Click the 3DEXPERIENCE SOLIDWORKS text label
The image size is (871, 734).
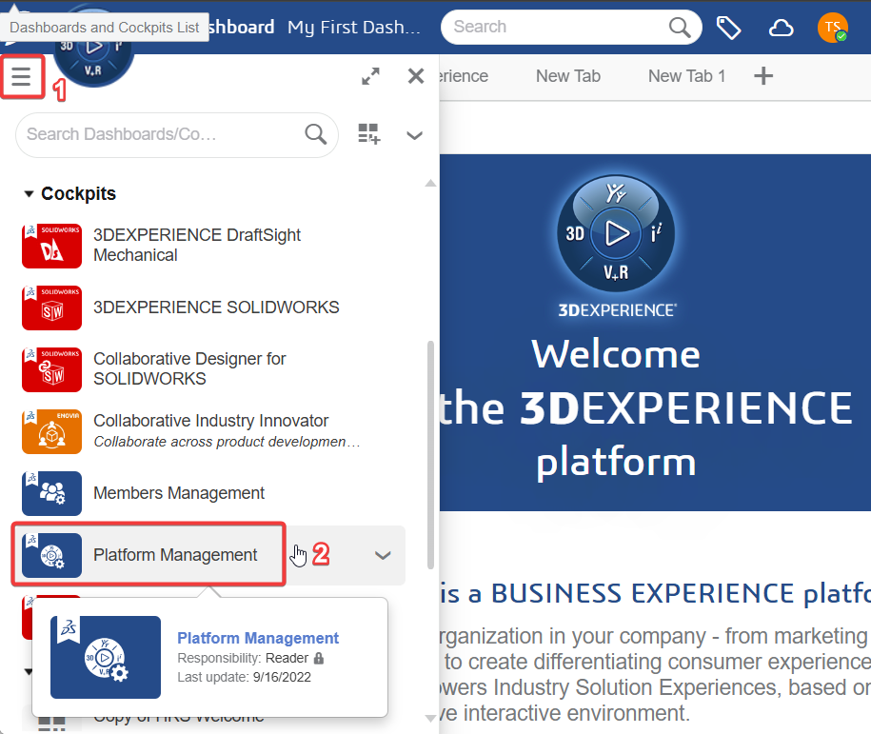(216, 307)
